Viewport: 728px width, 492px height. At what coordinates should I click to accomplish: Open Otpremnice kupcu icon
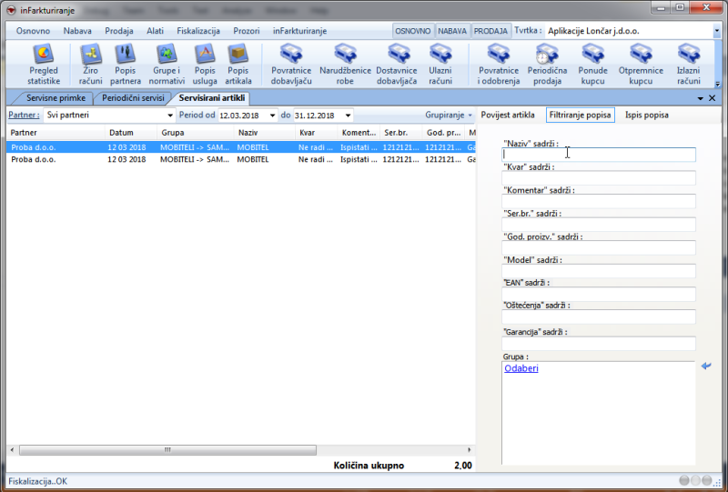click(x=641, y=65)
